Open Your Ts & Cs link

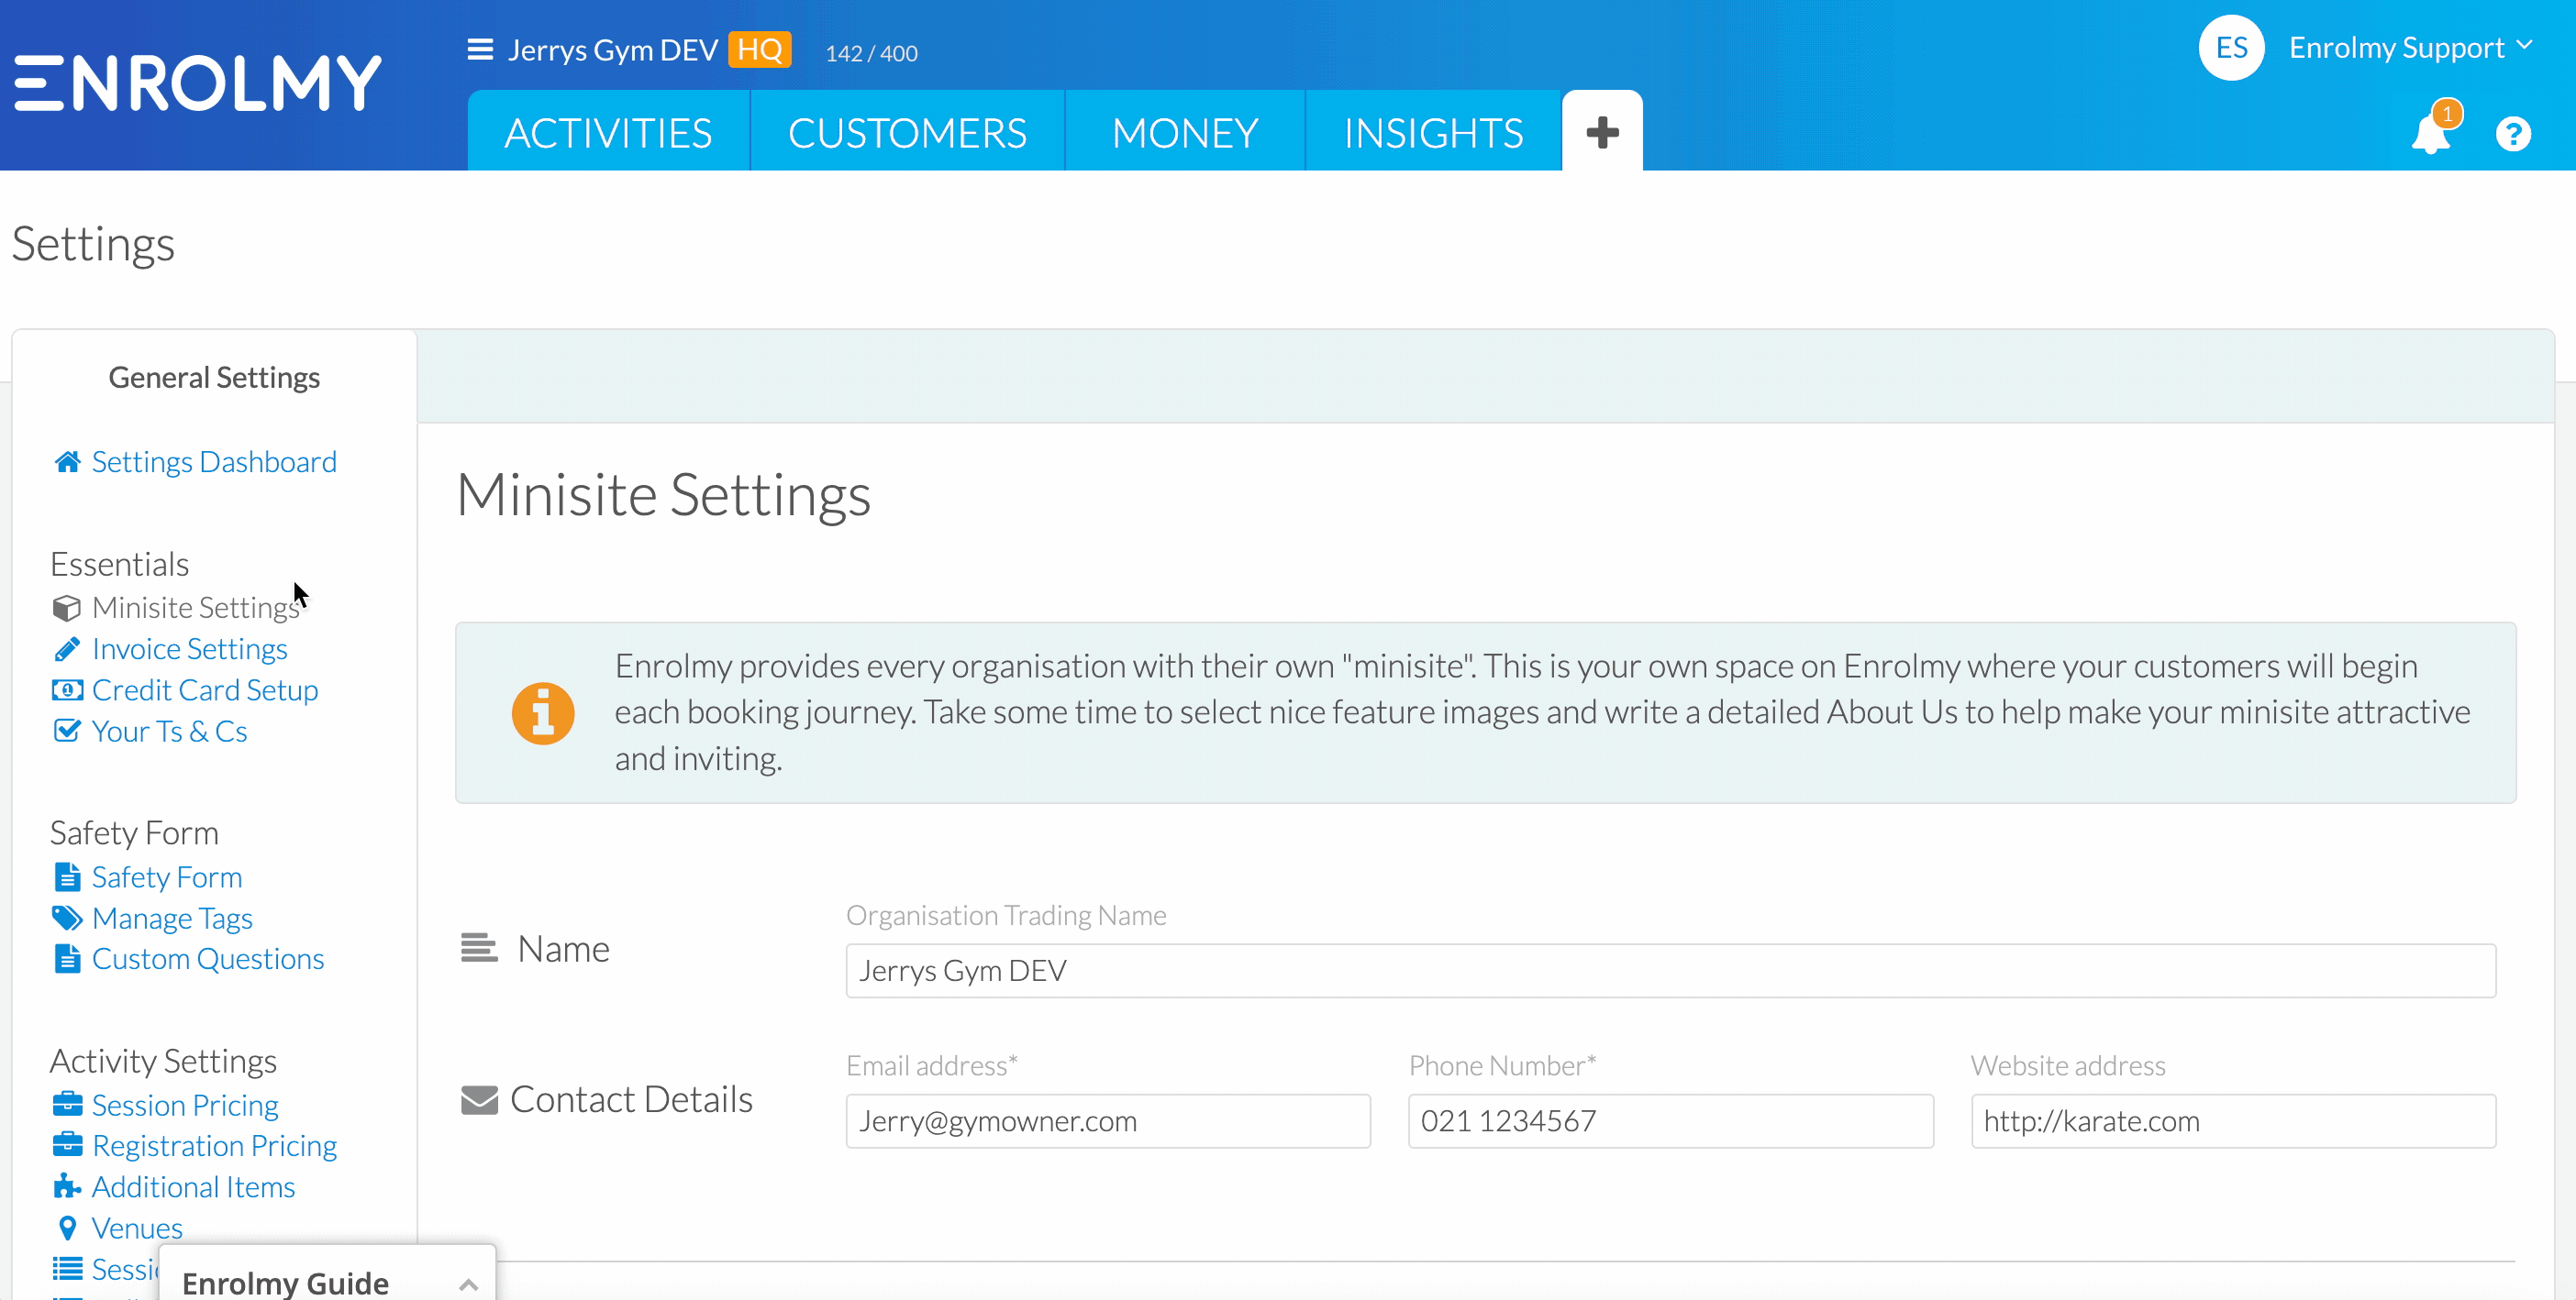(x=169, y=732)
